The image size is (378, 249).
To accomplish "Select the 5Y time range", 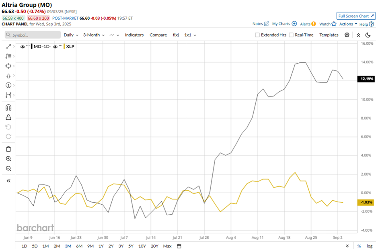I will tap(131, 246).
